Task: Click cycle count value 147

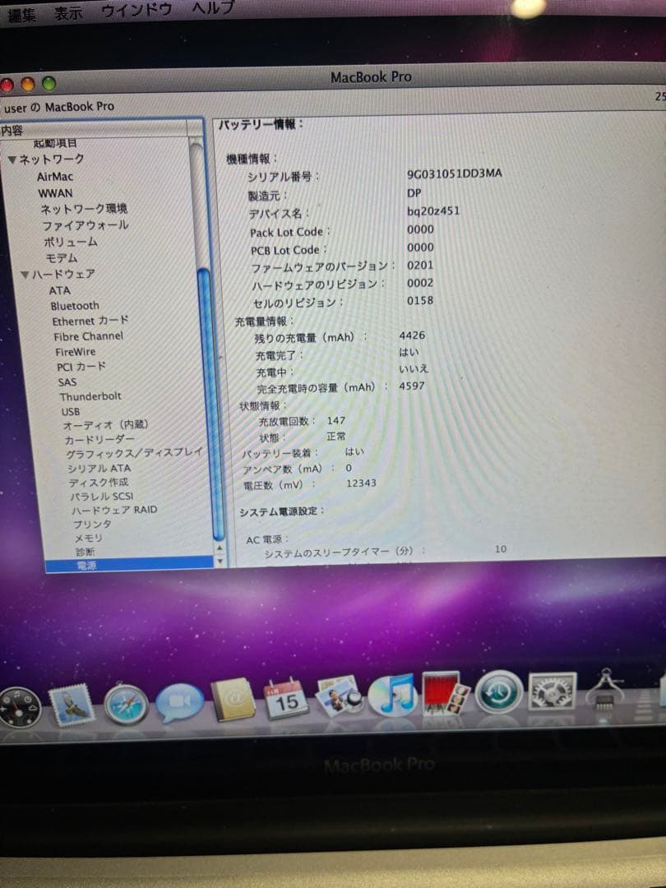Action: click(x=335, y=421)
